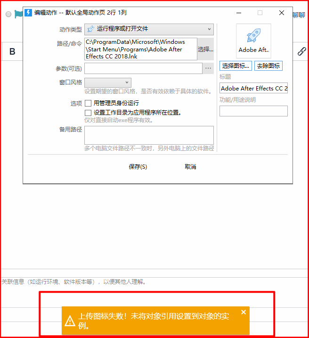The image size is (309, 338).
Task: Minimize the 编辑动作 dialog window
Action: click(x=239, y=13)
